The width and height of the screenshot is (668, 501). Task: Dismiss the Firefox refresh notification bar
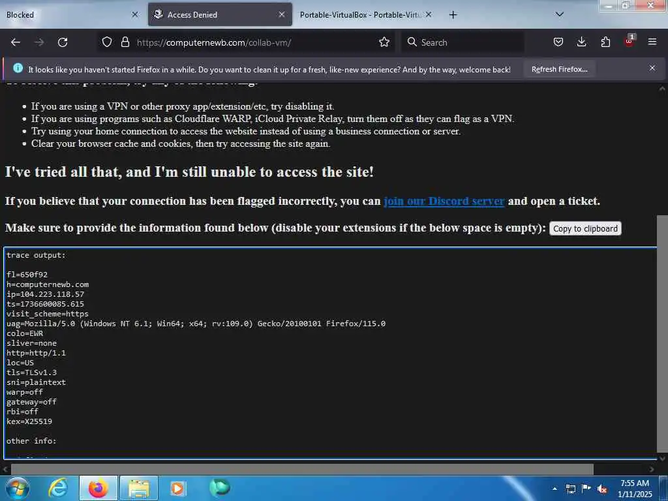coord(652,68)
